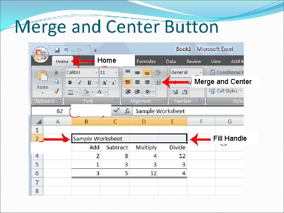Select the merged cell Sample Worksheet in row 2
284x213 pixels.
[x=129, y=138]
